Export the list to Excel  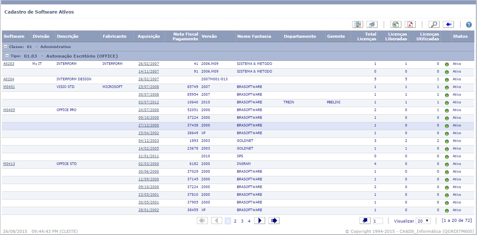(395, 25)
